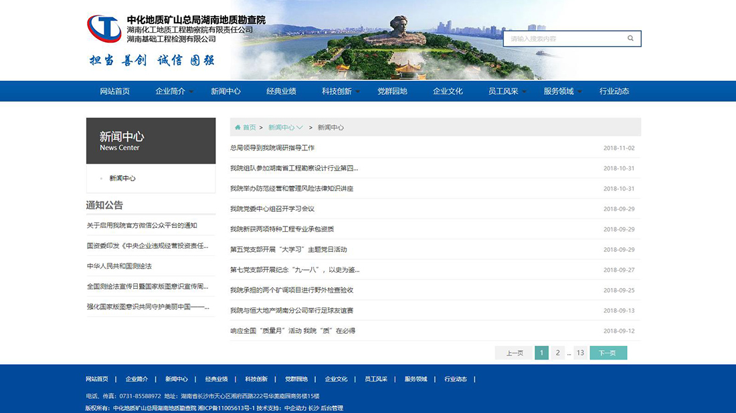The height and width of the screenshot is (413, 736).
Task: Open 行业动态 in the main navigation
Action: [x=614, y=92]
